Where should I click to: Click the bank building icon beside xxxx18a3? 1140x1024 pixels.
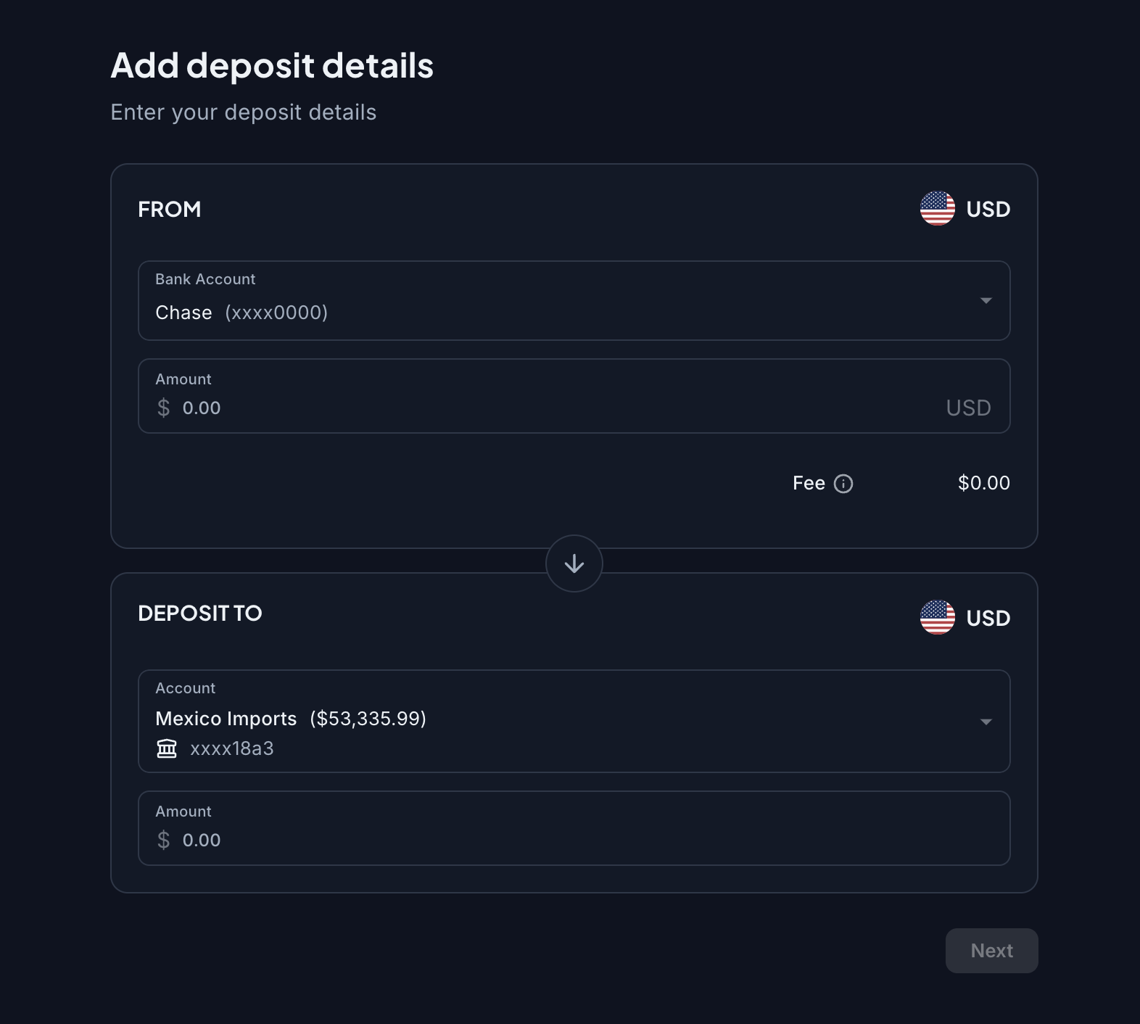[167, 748]
